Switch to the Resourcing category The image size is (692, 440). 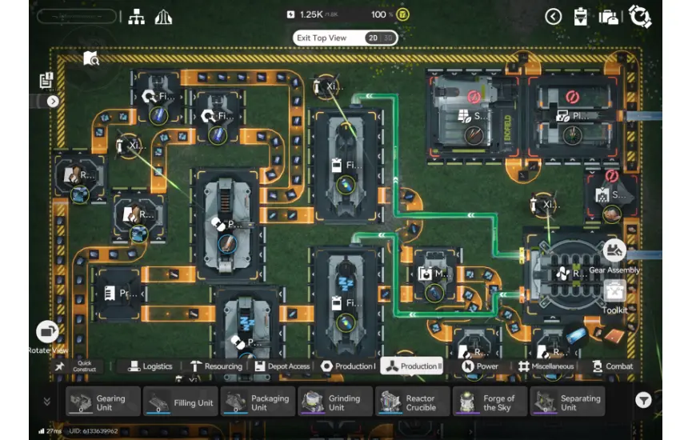pyautogui.click(x=216, y=366)
